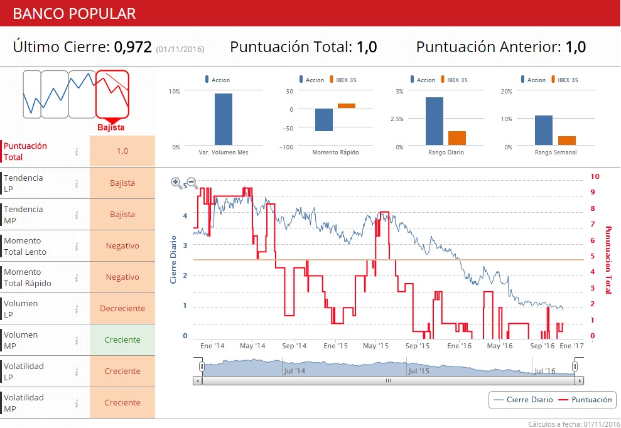Open info icon for Volatilidad MP row
The height and width of the screenshot is (428, 621).
point(77,403)
